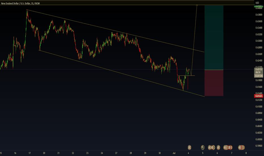This screenshot has height=156, width=264.
Task: Click the 0.62400 price scale label
Action: click(x=259, y=60)
